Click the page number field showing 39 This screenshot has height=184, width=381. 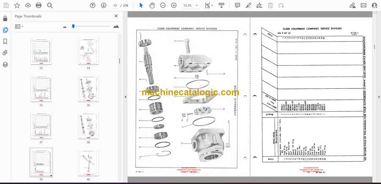pyautogui.click(x=115, y=5)
